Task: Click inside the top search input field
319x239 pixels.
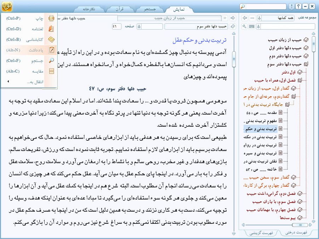Action: point(266,6)
